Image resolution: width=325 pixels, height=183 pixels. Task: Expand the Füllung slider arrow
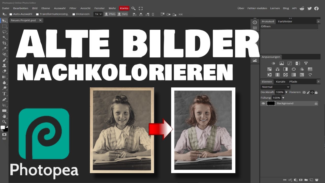click(283, 98)
